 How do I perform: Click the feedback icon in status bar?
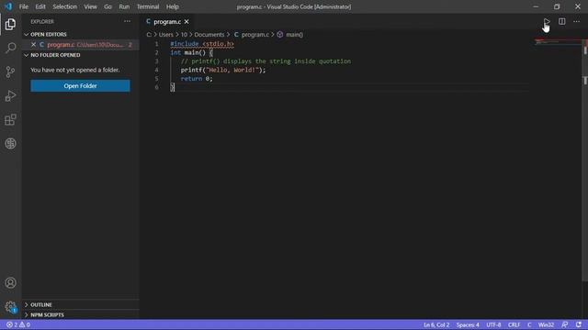tap(565, 324)
